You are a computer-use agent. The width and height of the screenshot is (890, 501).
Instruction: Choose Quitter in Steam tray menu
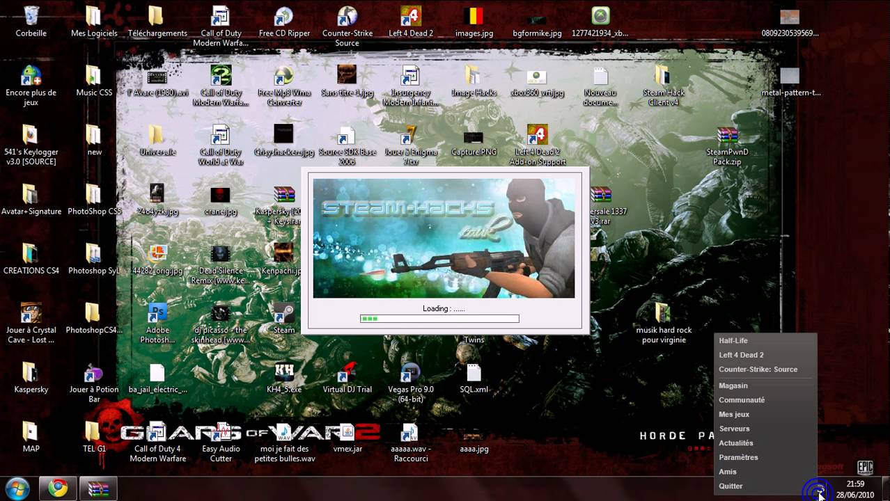pos(731,486)
